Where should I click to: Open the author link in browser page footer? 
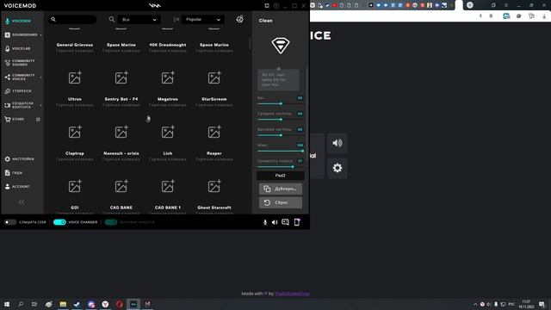point(292,294)
